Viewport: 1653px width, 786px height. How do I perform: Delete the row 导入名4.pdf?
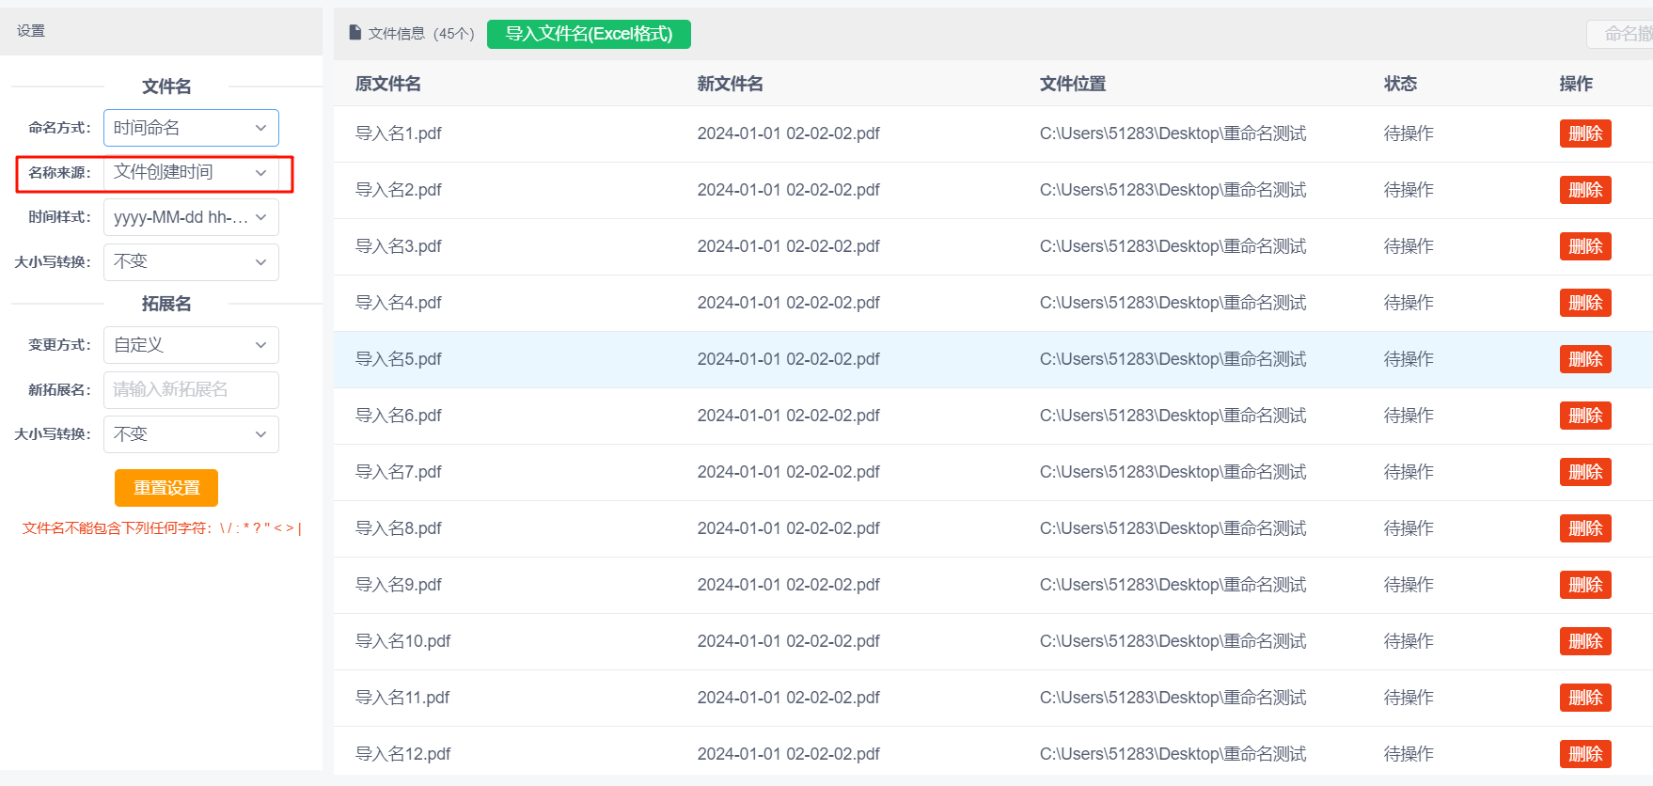pyautogui.click(x=1585, y=303)
